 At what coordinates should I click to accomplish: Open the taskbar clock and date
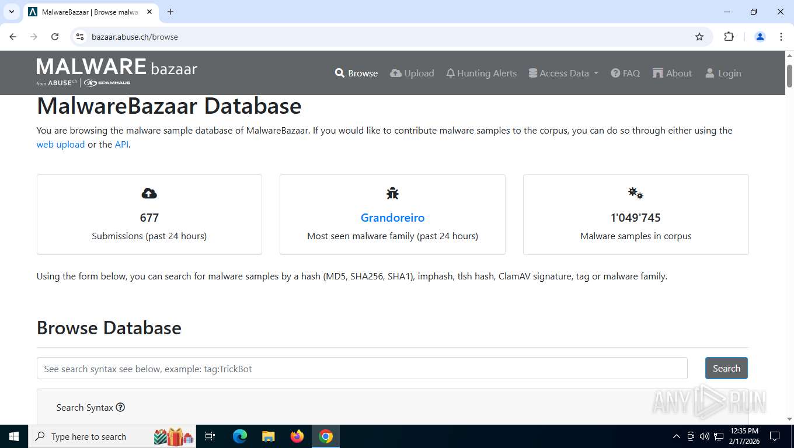coord(744,436)
